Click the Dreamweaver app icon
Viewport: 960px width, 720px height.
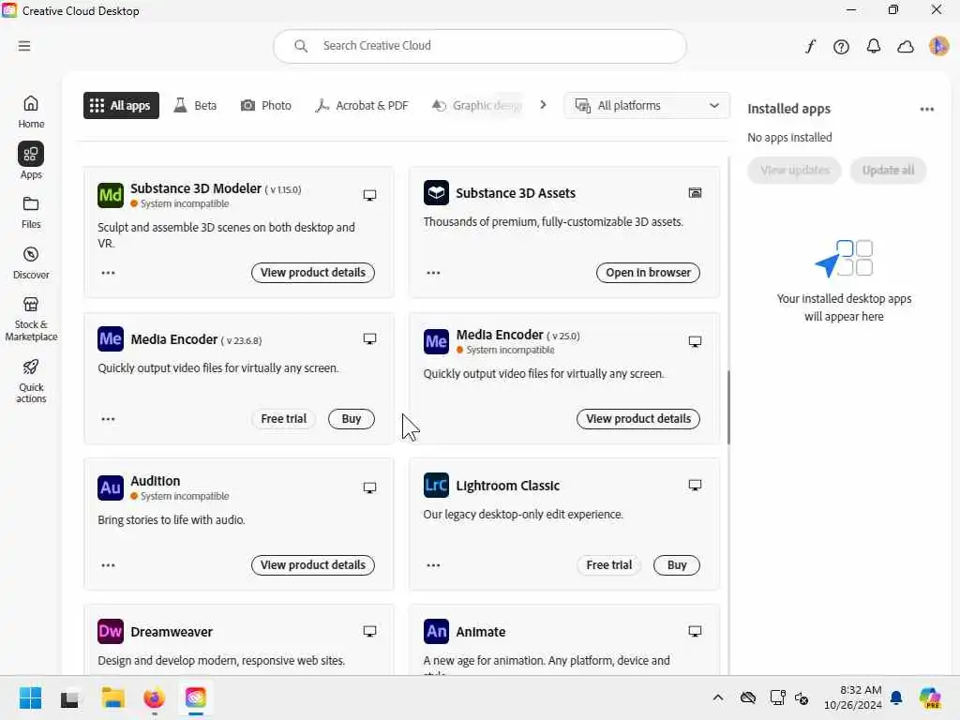(x=111, y=631)
